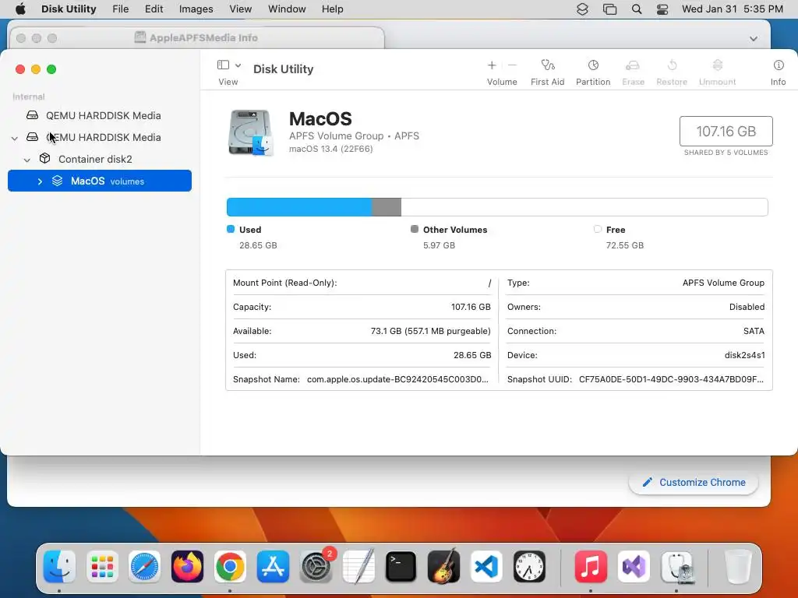
Task: Click the 107.16 GB capacity box
Action: coord(726,131)
